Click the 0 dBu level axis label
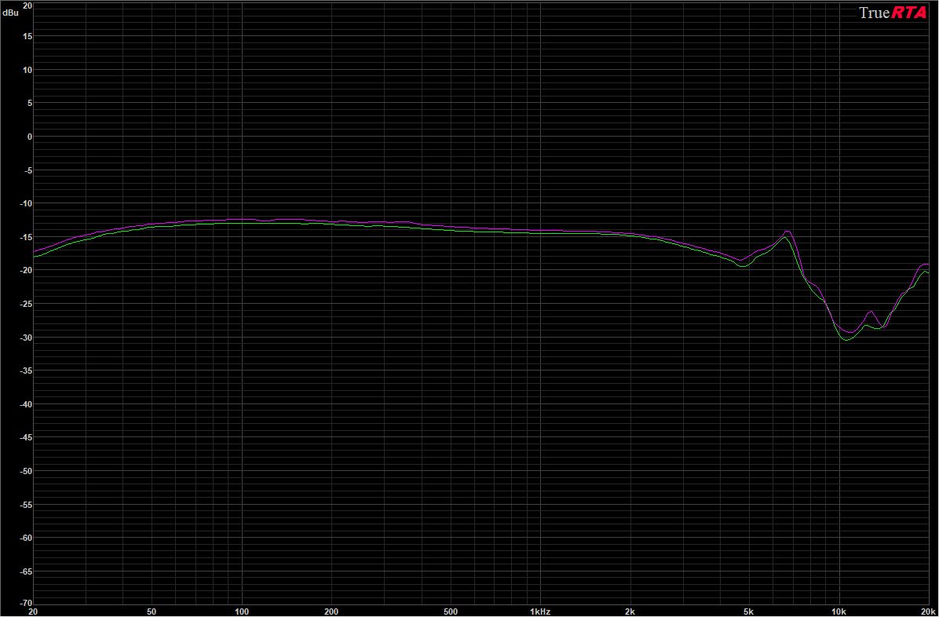 (28, 137)
